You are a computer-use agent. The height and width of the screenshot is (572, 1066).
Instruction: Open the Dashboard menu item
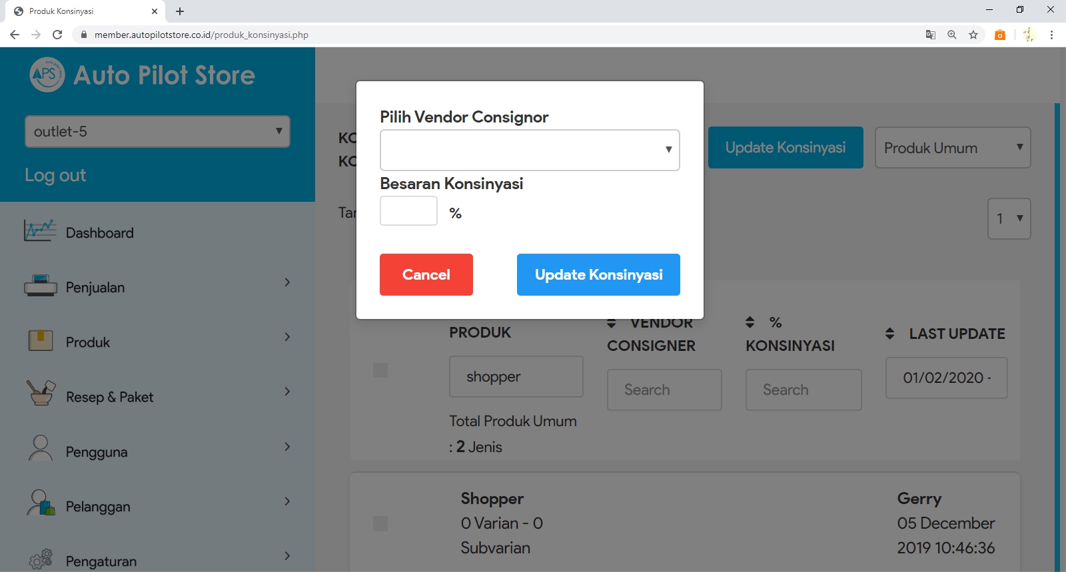(100, 233)
